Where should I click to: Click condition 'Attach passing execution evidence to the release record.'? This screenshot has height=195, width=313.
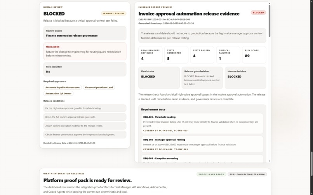click(x=85, y=126)
